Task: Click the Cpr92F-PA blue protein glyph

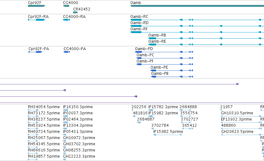Action: [x=35, y=52]
